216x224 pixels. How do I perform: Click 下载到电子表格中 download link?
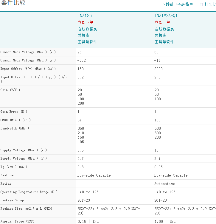(177, 4)
